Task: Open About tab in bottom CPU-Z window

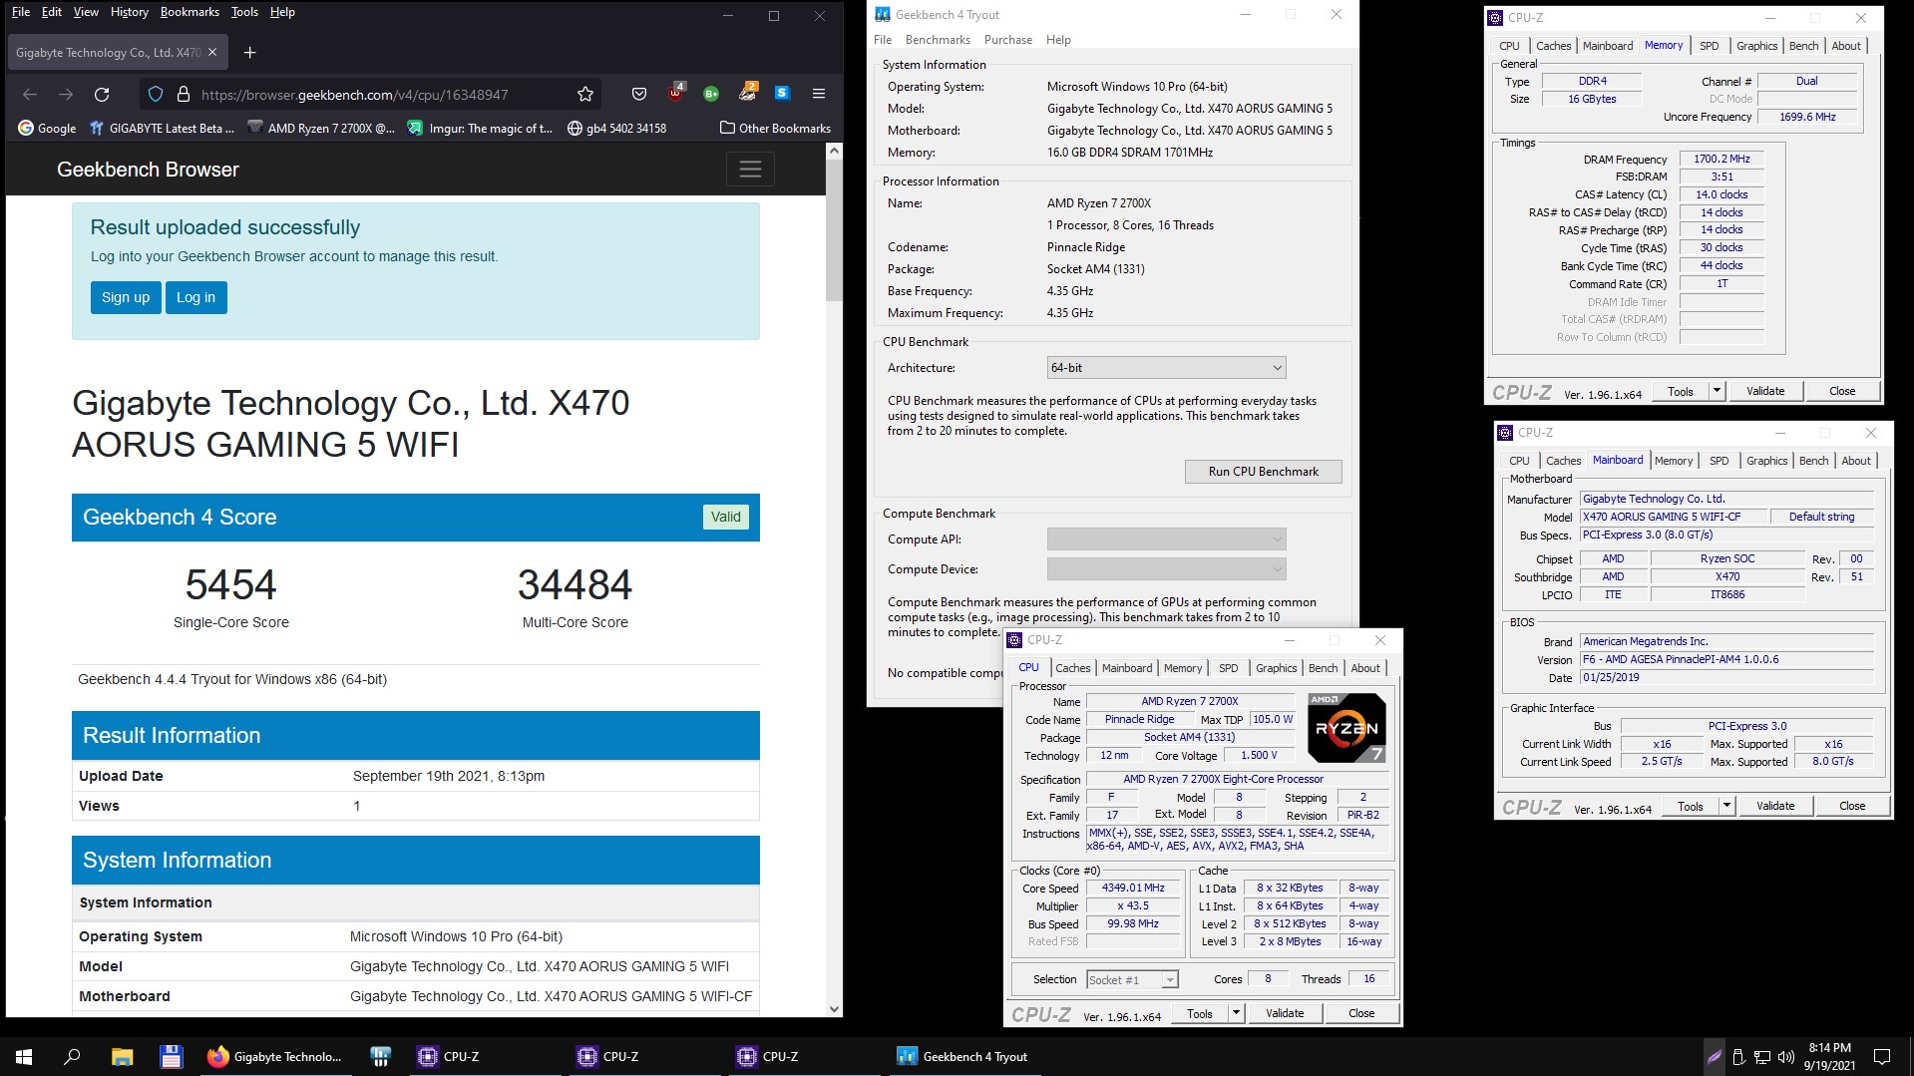Action: (1365, 668)
